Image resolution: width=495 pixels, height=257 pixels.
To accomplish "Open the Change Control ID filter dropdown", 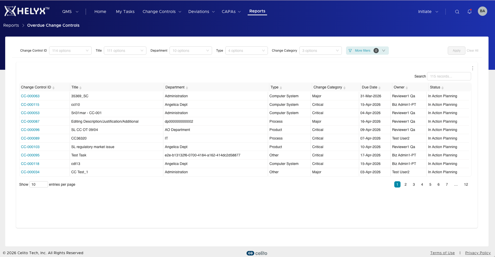I will pyautogui.click(x=70, y=51).
